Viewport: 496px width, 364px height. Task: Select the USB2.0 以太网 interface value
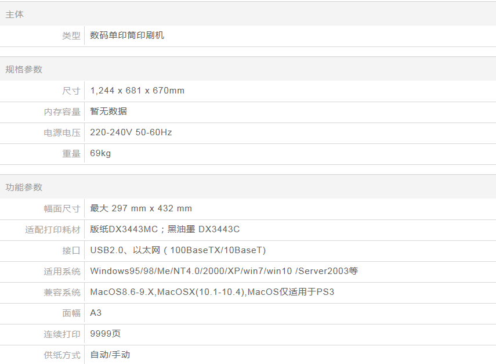(178, 250)
